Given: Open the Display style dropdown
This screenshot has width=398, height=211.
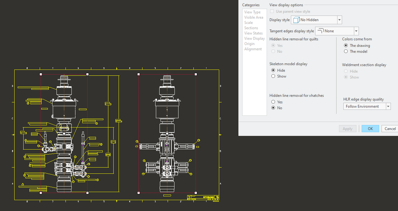Looking at the screenshot, I should 316,20.
